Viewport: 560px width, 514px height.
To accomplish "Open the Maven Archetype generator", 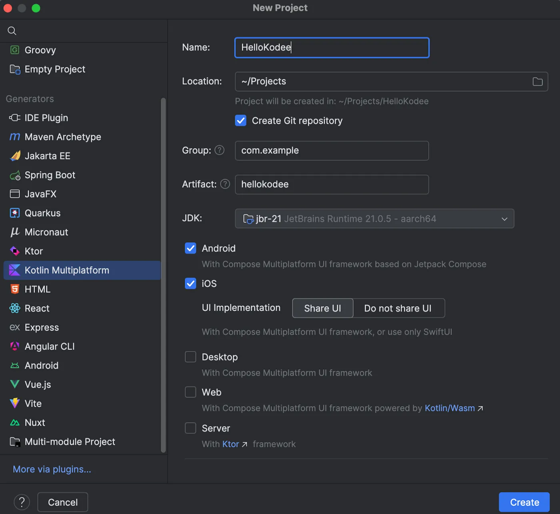I will 63,137.
